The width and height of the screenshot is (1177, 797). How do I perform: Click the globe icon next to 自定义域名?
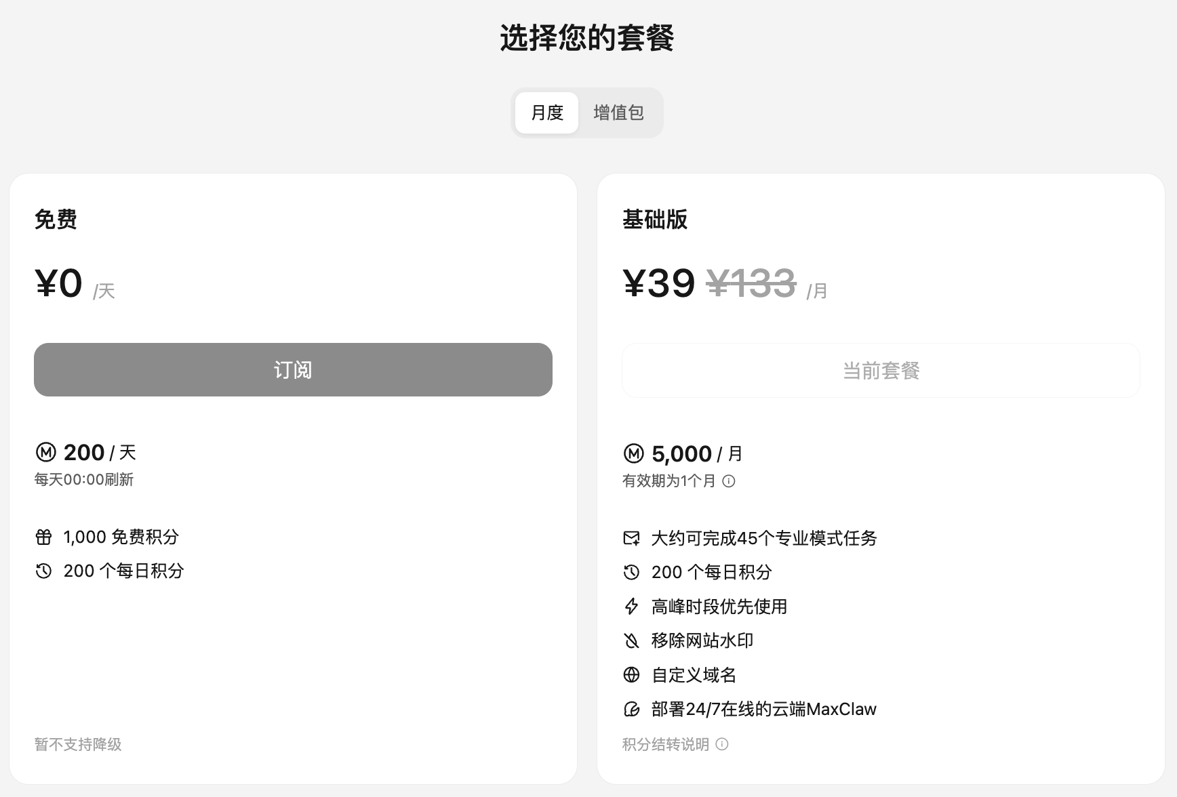pyautogui.click(x=631, y=675)
